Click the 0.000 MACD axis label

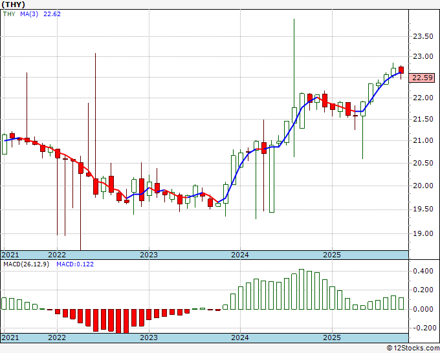[423, 309]
